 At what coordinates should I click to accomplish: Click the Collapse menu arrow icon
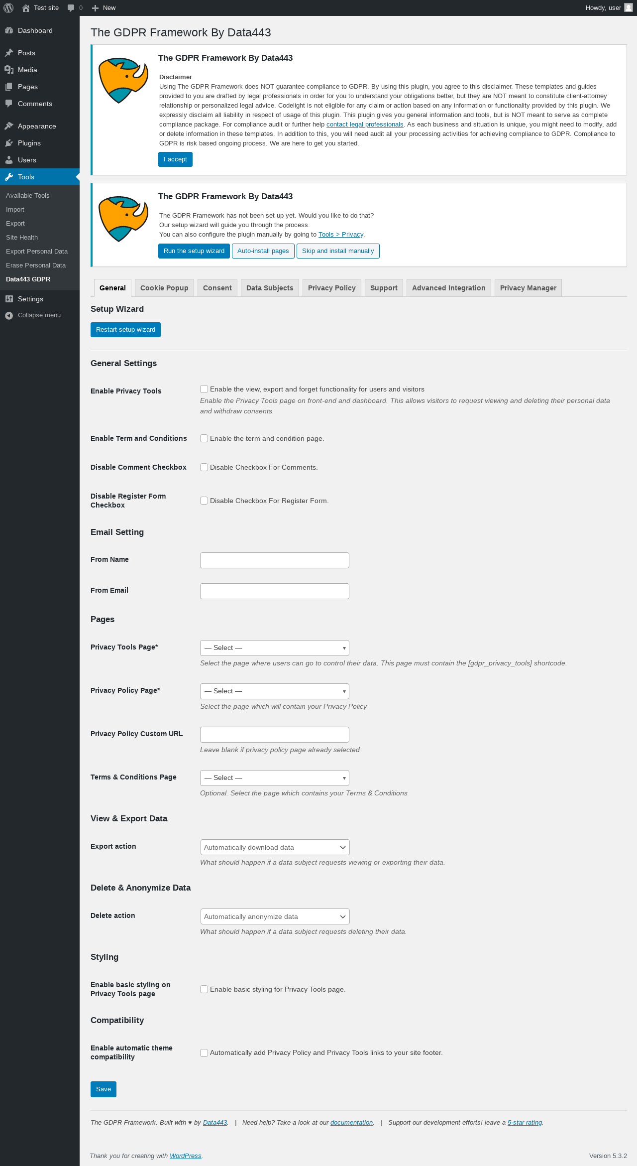tap(9, 315)
